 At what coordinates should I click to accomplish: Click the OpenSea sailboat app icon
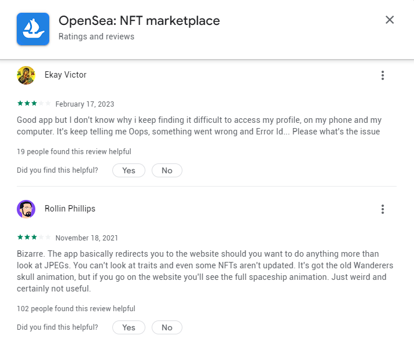point(33,29)
